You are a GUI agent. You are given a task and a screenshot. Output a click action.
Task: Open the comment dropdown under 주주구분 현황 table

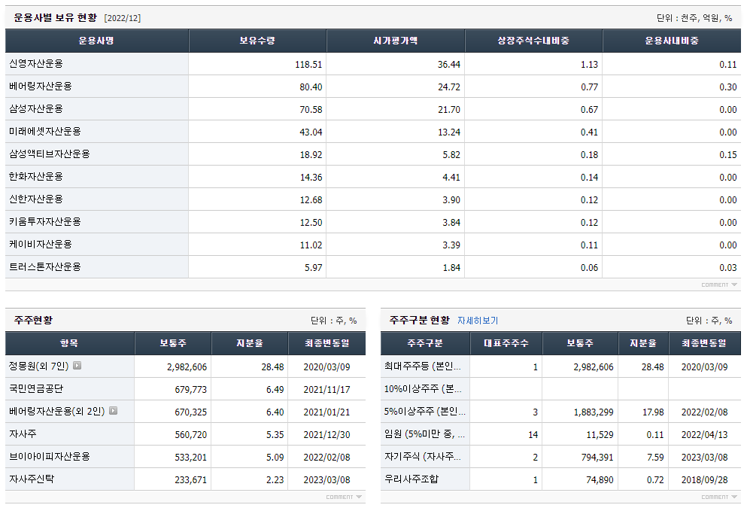pyautogui.click(x=719, y=497)
